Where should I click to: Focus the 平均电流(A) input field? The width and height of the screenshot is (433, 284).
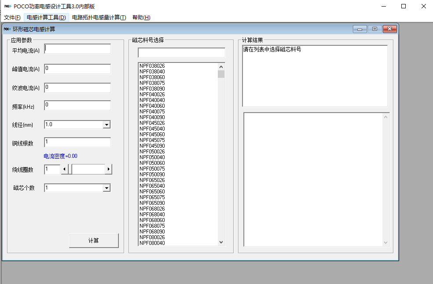tap(77, 48)
